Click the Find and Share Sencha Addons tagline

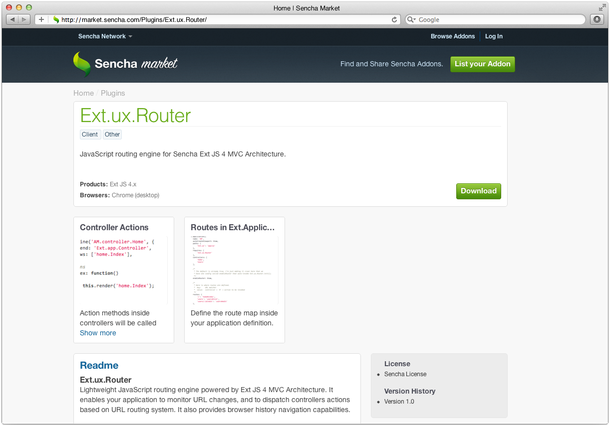coord(392,64)
